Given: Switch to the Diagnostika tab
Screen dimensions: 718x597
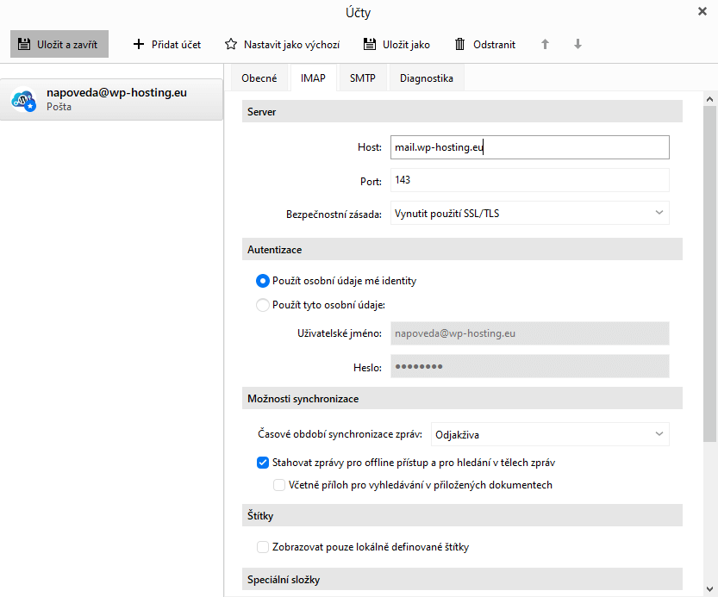Looking at the screenshot, I should coord(426,78).
